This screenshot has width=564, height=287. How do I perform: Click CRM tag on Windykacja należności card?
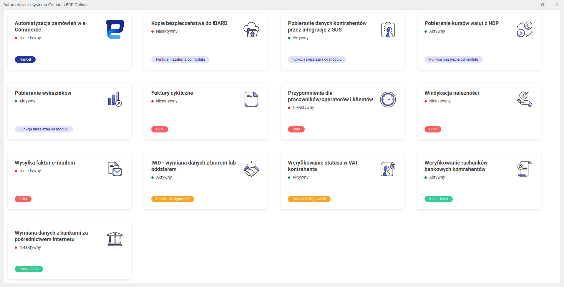click(x=433, y=129)
